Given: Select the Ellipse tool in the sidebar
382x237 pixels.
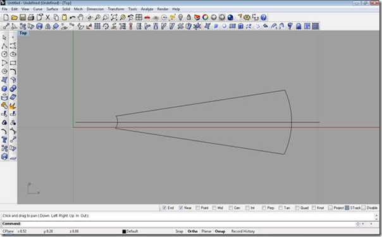Looking at the screenshot, I should pyautogui.click(x=13, y=54).
